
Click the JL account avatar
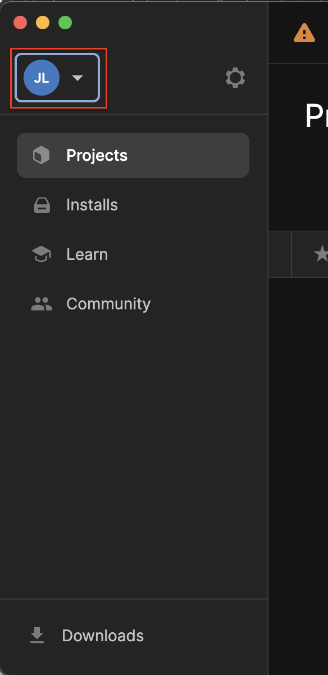[41, 78]
